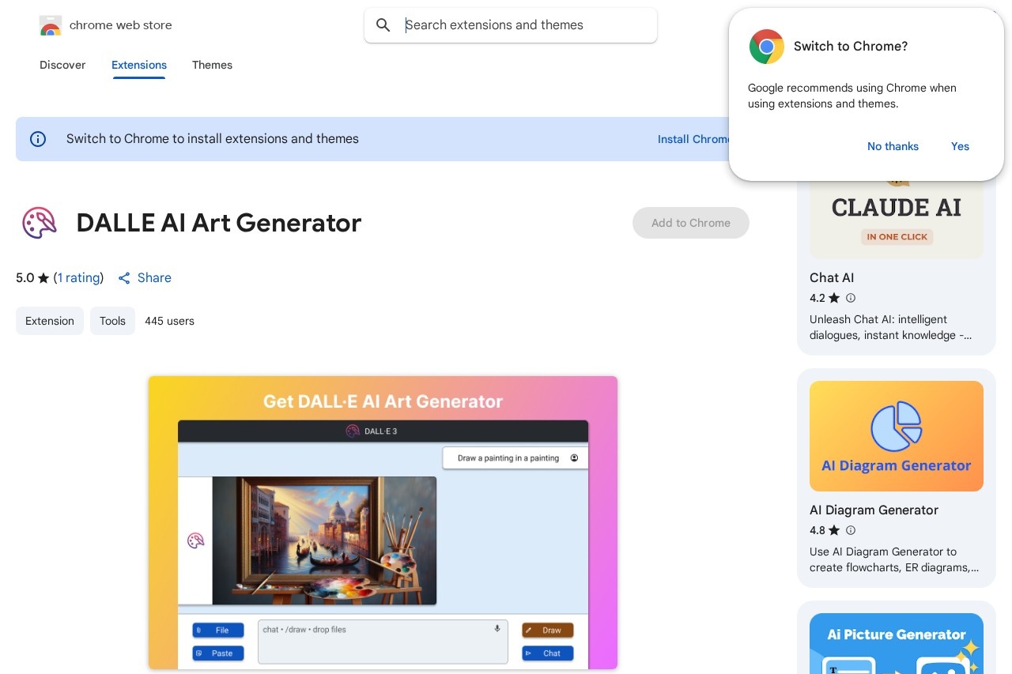Click the Share icon next to the rating
Image resolution: width=1012 pixels, height=674 pixels.
[124, 278]
